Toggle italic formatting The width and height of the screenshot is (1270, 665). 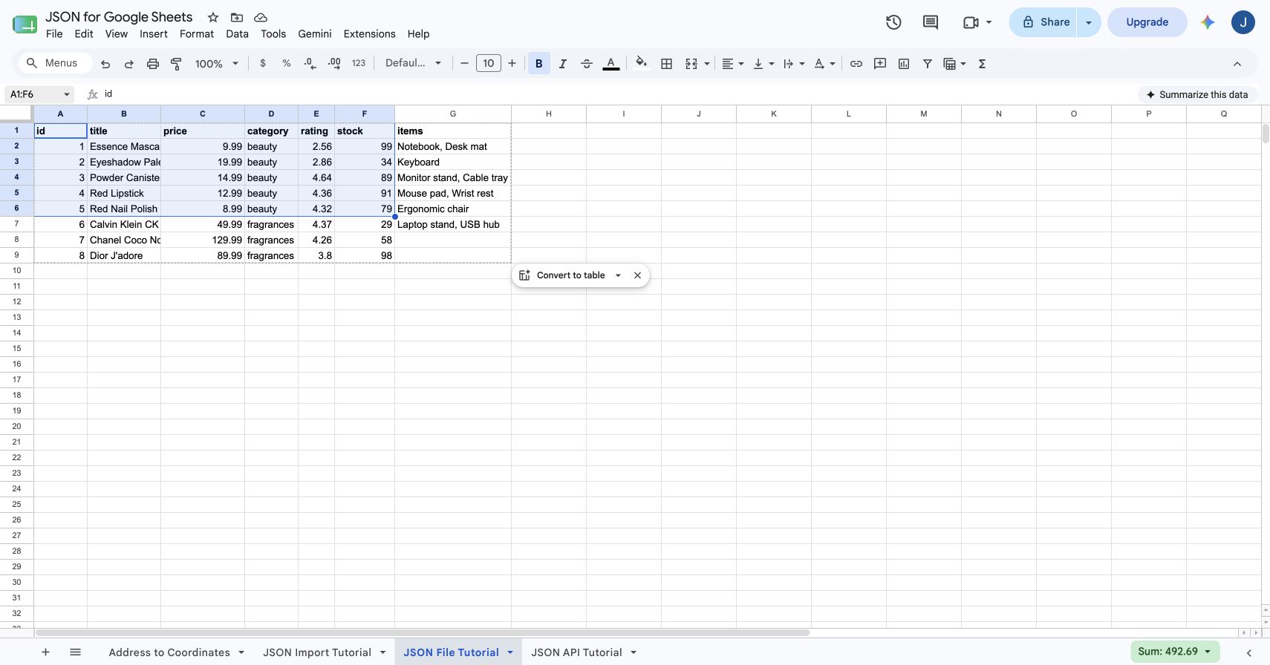pyautogui.click(x=563, y=64)
